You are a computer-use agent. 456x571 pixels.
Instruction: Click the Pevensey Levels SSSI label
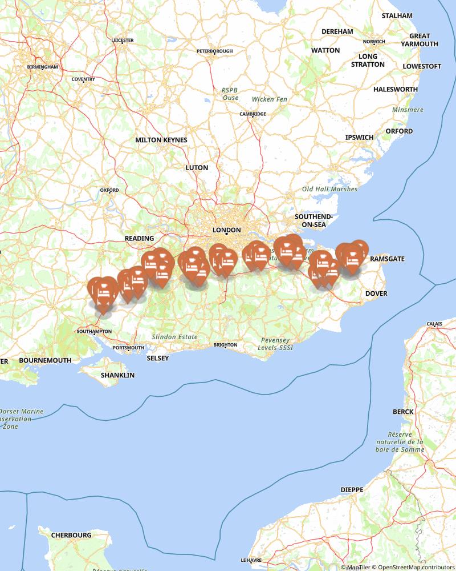(275, 344)
